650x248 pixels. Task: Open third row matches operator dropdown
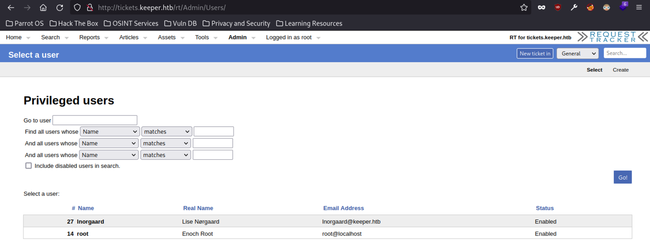[x=166, y=155]
